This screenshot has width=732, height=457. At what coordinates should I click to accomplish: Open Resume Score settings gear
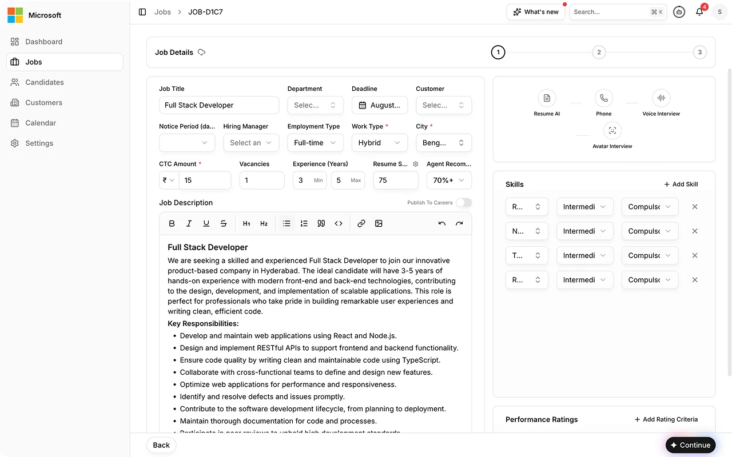[x=416, y=164]
